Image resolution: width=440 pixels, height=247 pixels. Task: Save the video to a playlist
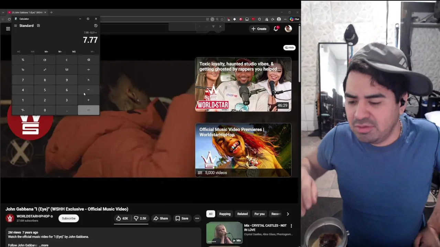tap(181, 219)
